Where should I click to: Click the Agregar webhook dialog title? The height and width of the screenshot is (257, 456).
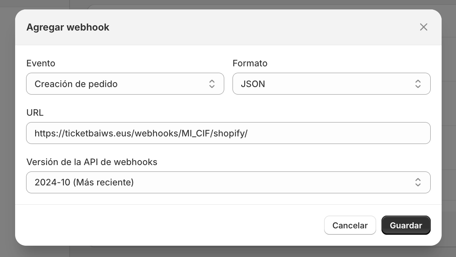pyautogui.click(x=68, y=27)
